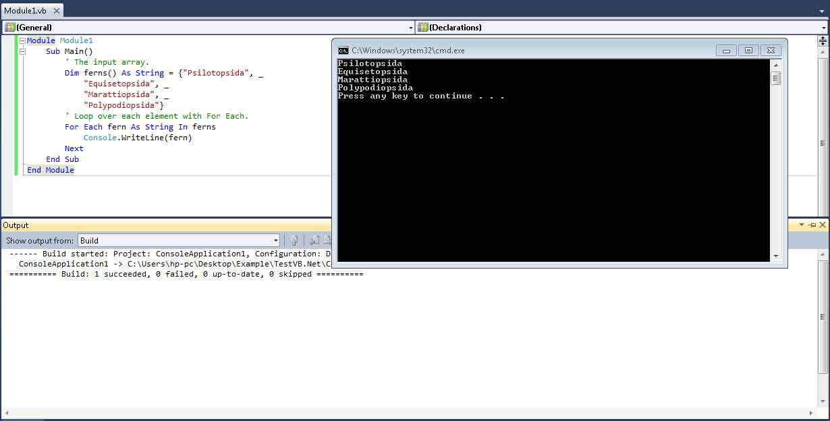This screenshot has height=421, width=830.
Task: Click the Console.WriteLine(fern) code line
Action: tap(137, 138)
